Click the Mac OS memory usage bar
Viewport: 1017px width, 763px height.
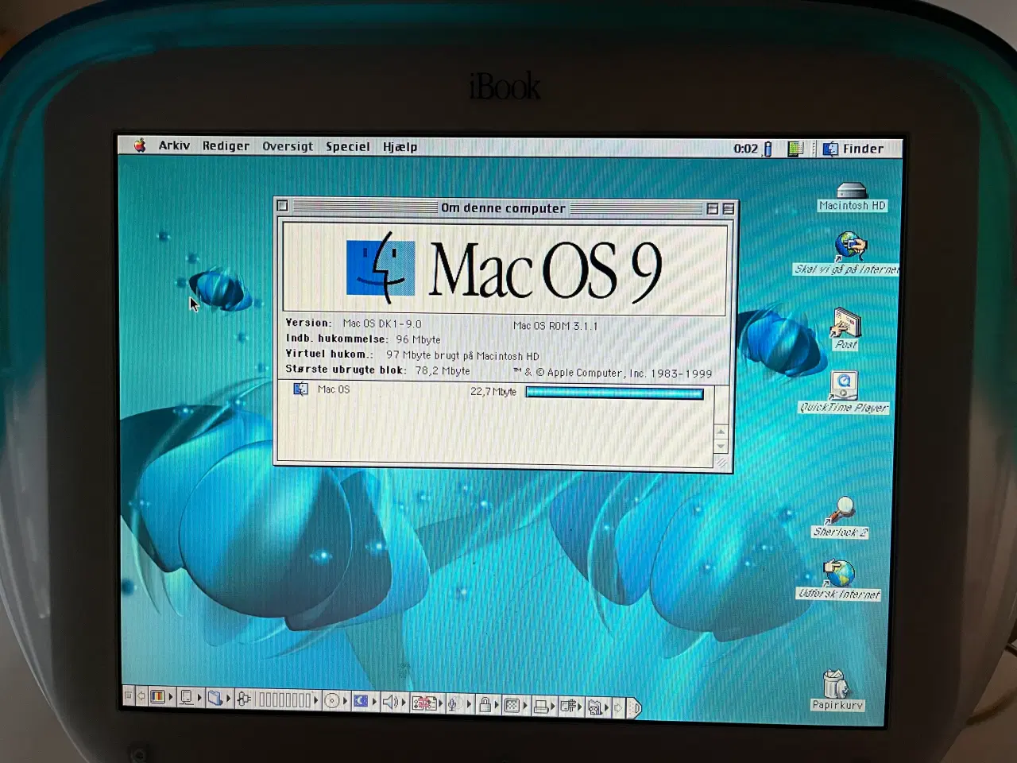point(614,393)
